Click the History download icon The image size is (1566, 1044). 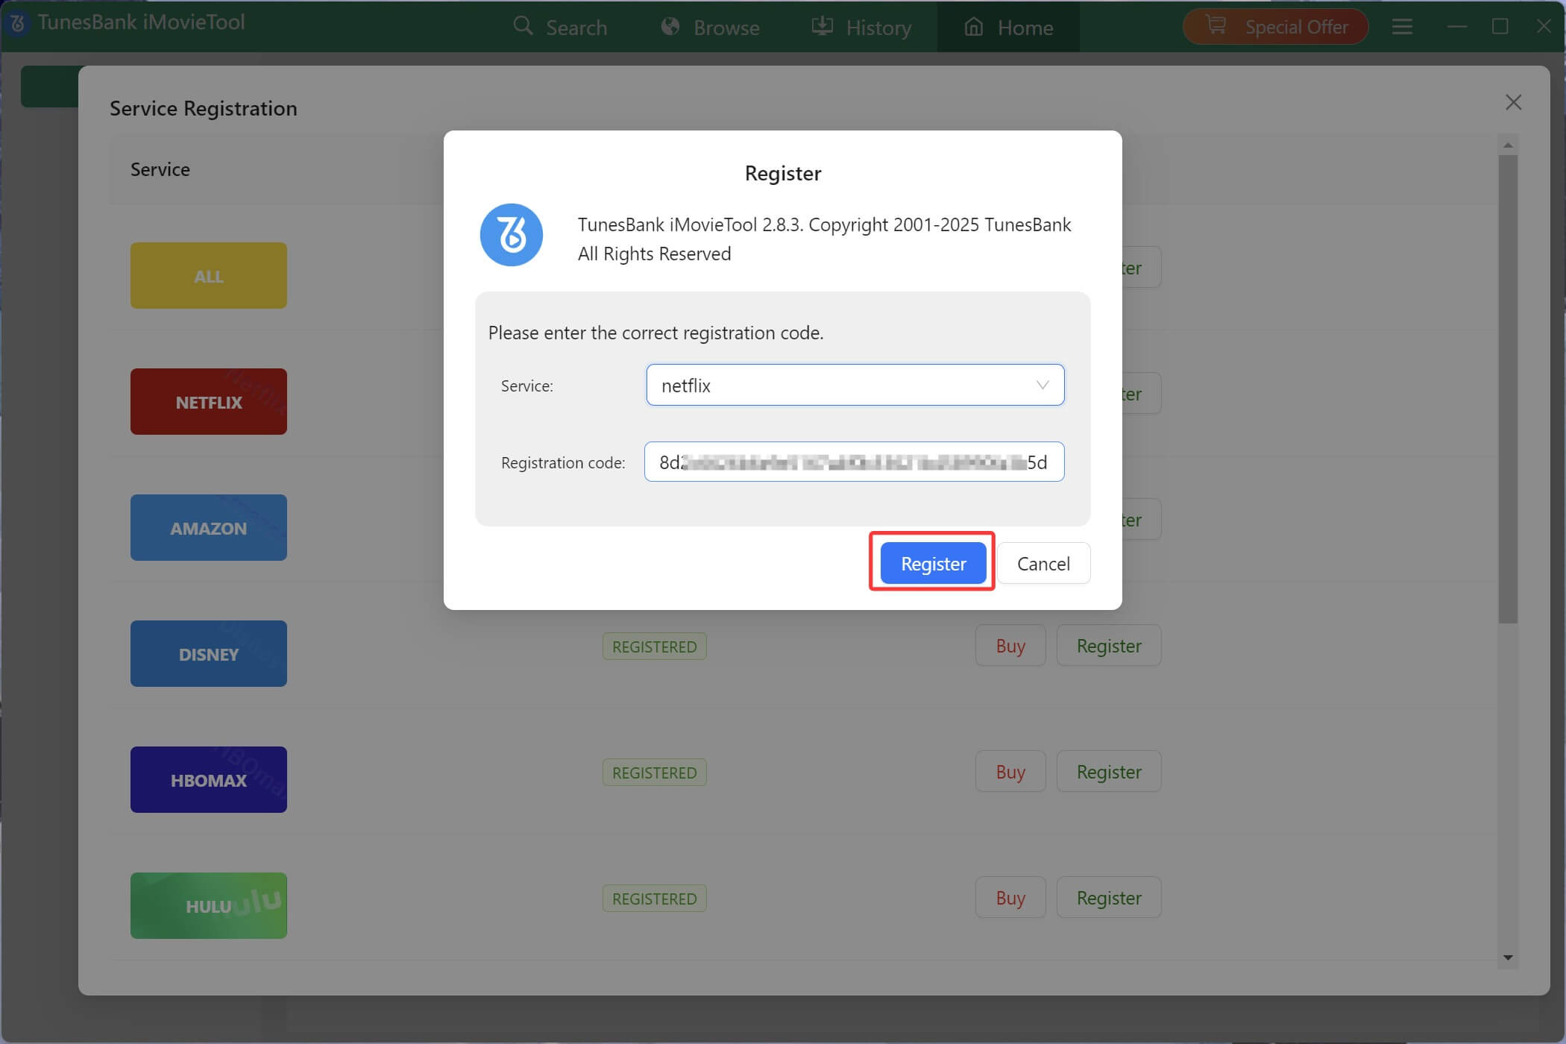pyautogui.click(x=821, y=26)
